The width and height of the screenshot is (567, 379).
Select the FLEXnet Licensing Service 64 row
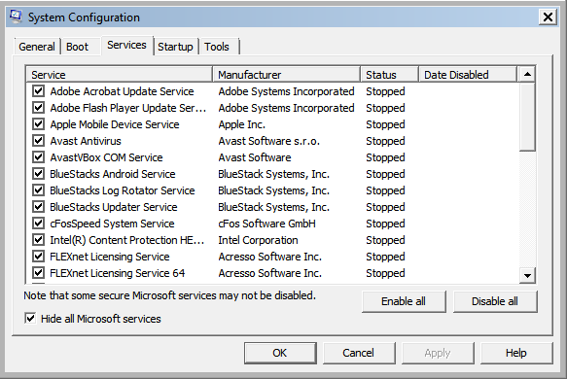272,273
